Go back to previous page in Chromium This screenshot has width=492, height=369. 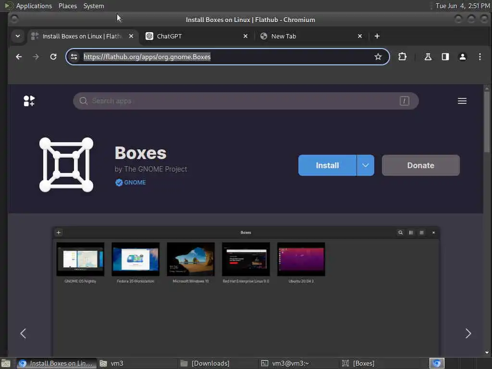pos(19,57)
